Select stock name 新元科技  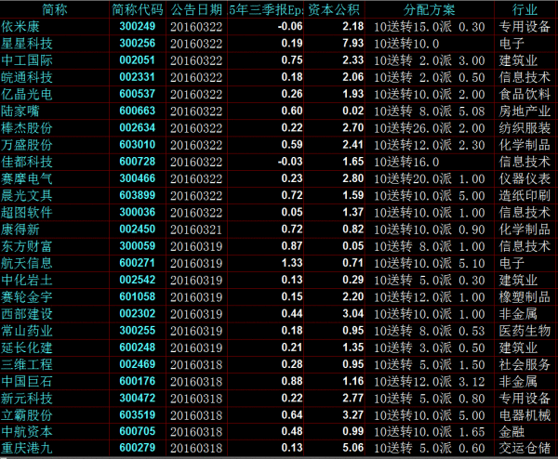[x=27, y=399]
